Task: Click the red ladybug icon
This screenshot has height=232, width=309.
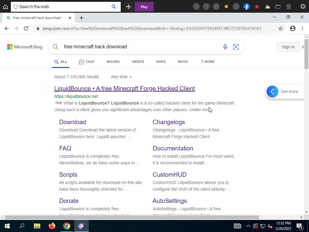Action: [x=257, y=7]
